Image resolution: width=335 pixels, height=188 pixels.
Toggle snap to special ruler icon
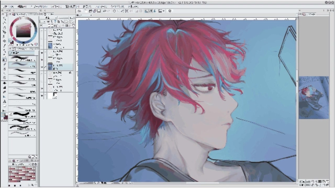(150, 11)
